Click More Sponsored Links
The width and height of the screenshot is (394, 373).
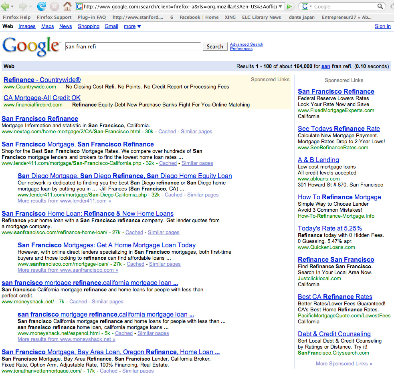[x=344, y=363]
